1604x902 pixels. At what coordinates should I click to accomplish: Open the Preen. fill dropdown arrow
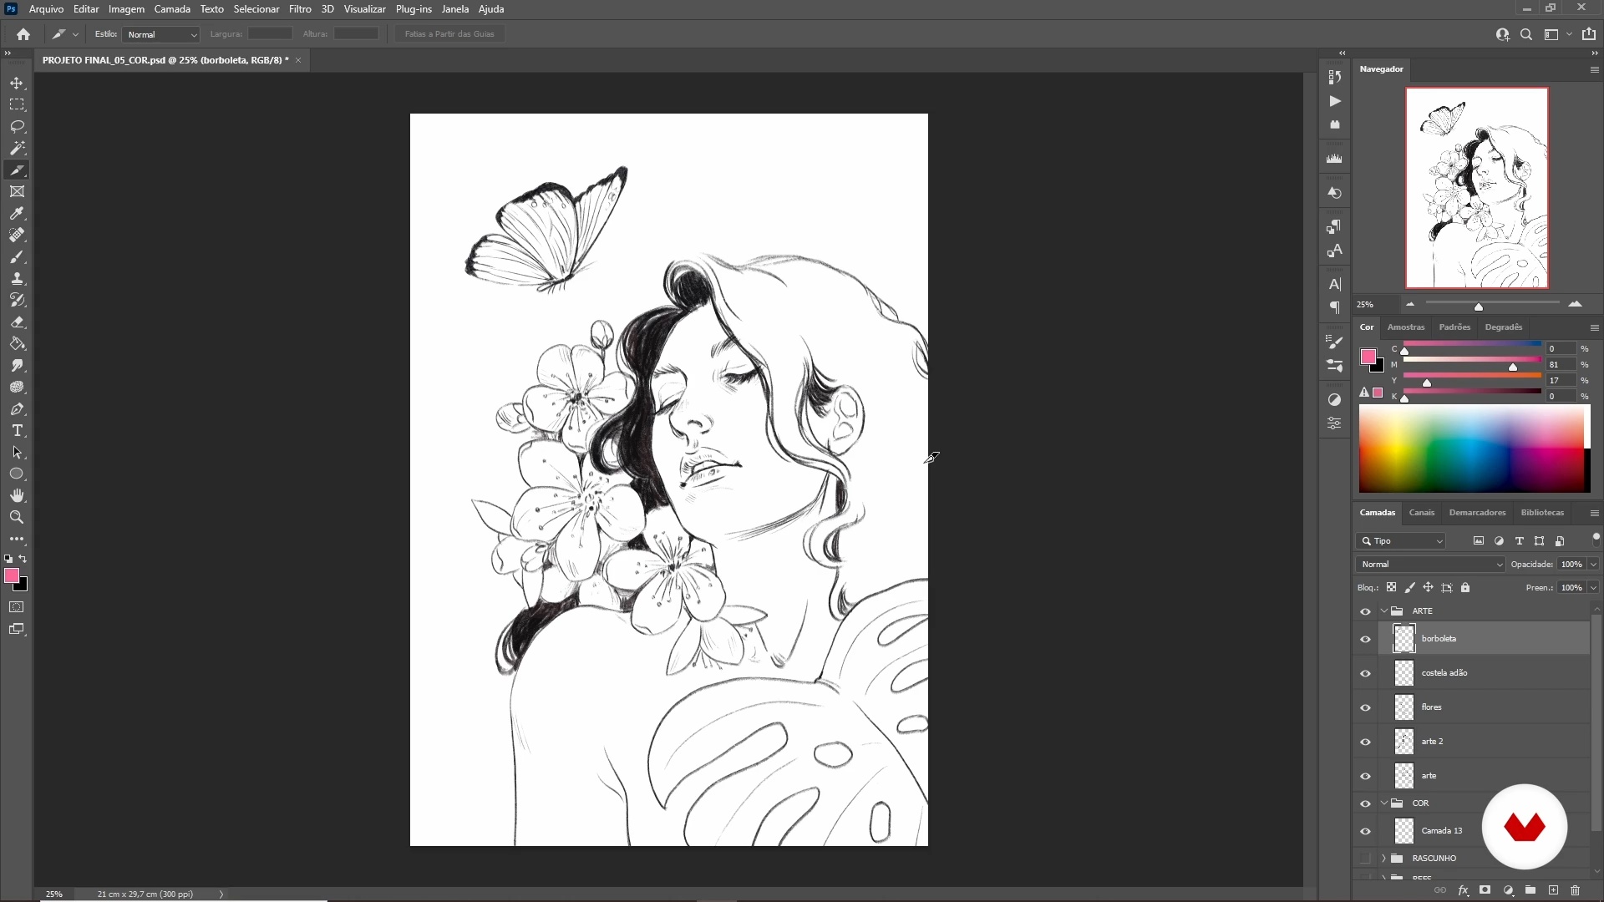point(1593,588)
